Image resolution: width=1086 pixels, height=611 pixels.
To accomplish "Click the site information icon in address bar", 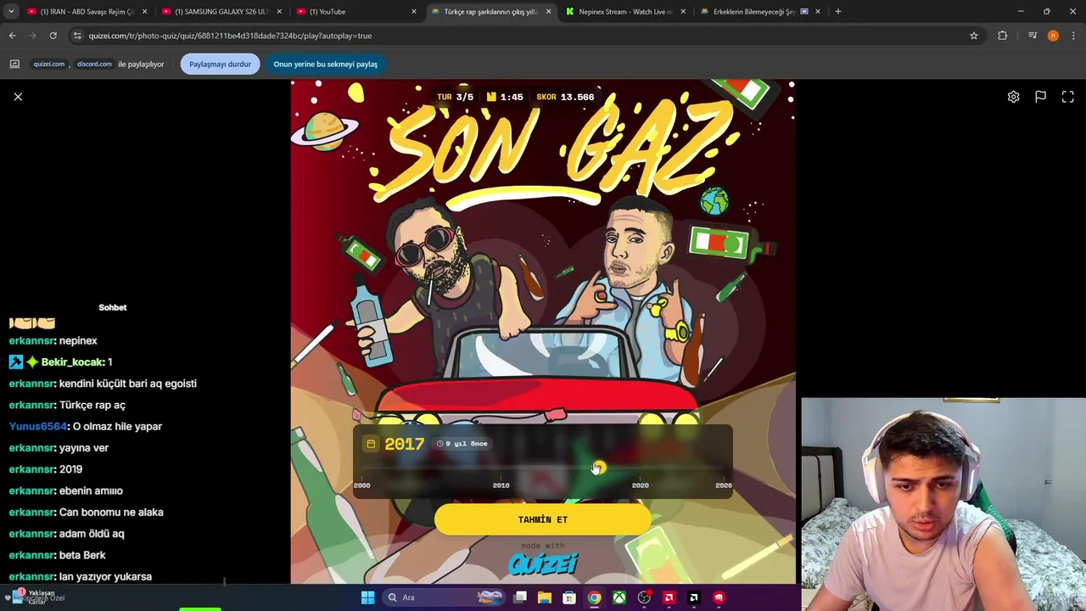I will 77,36.
